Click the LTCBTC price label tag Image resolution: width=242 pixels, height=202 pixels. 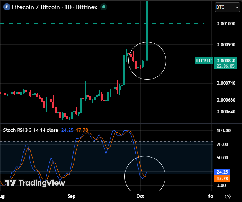tap(204, 61)
